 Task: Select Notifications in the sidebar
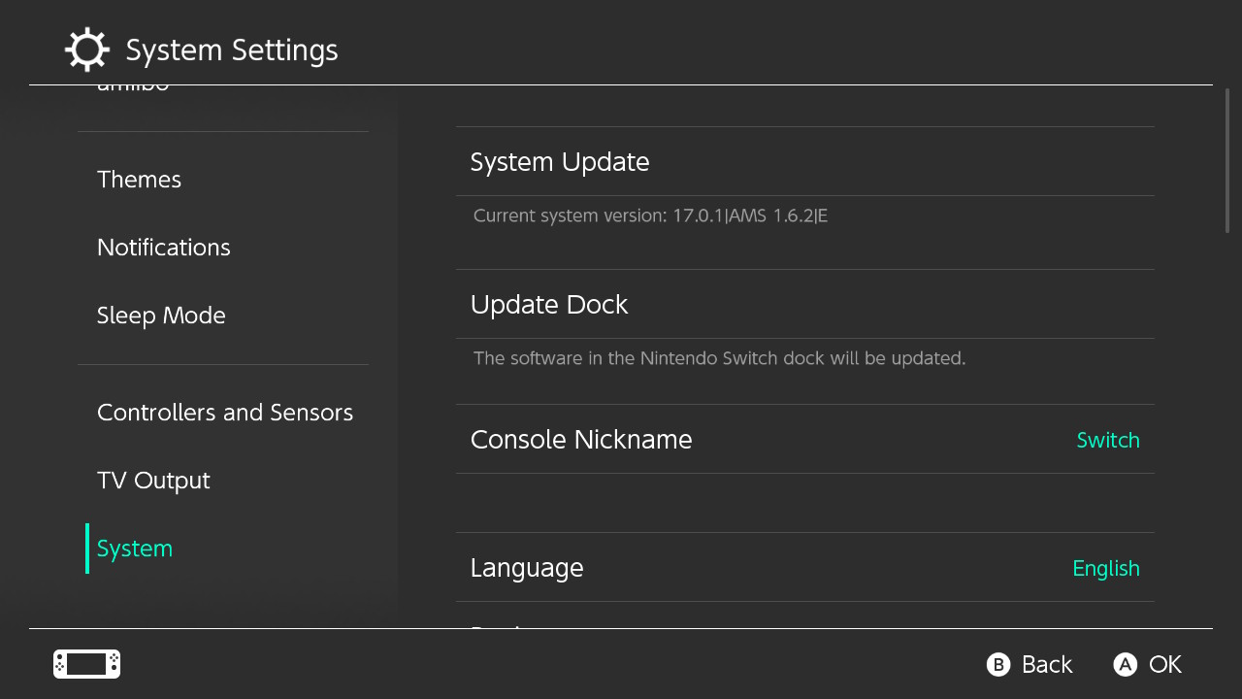[x=164, y=248]
